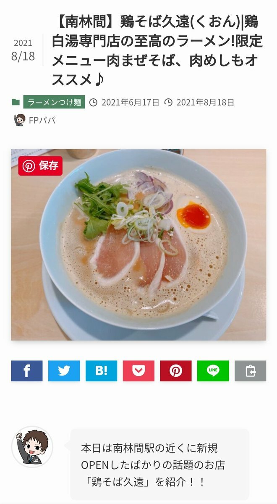Pin the article with red Pinterest share button
The height and width of the screenshot is (504, 277).
pos(176,371)
